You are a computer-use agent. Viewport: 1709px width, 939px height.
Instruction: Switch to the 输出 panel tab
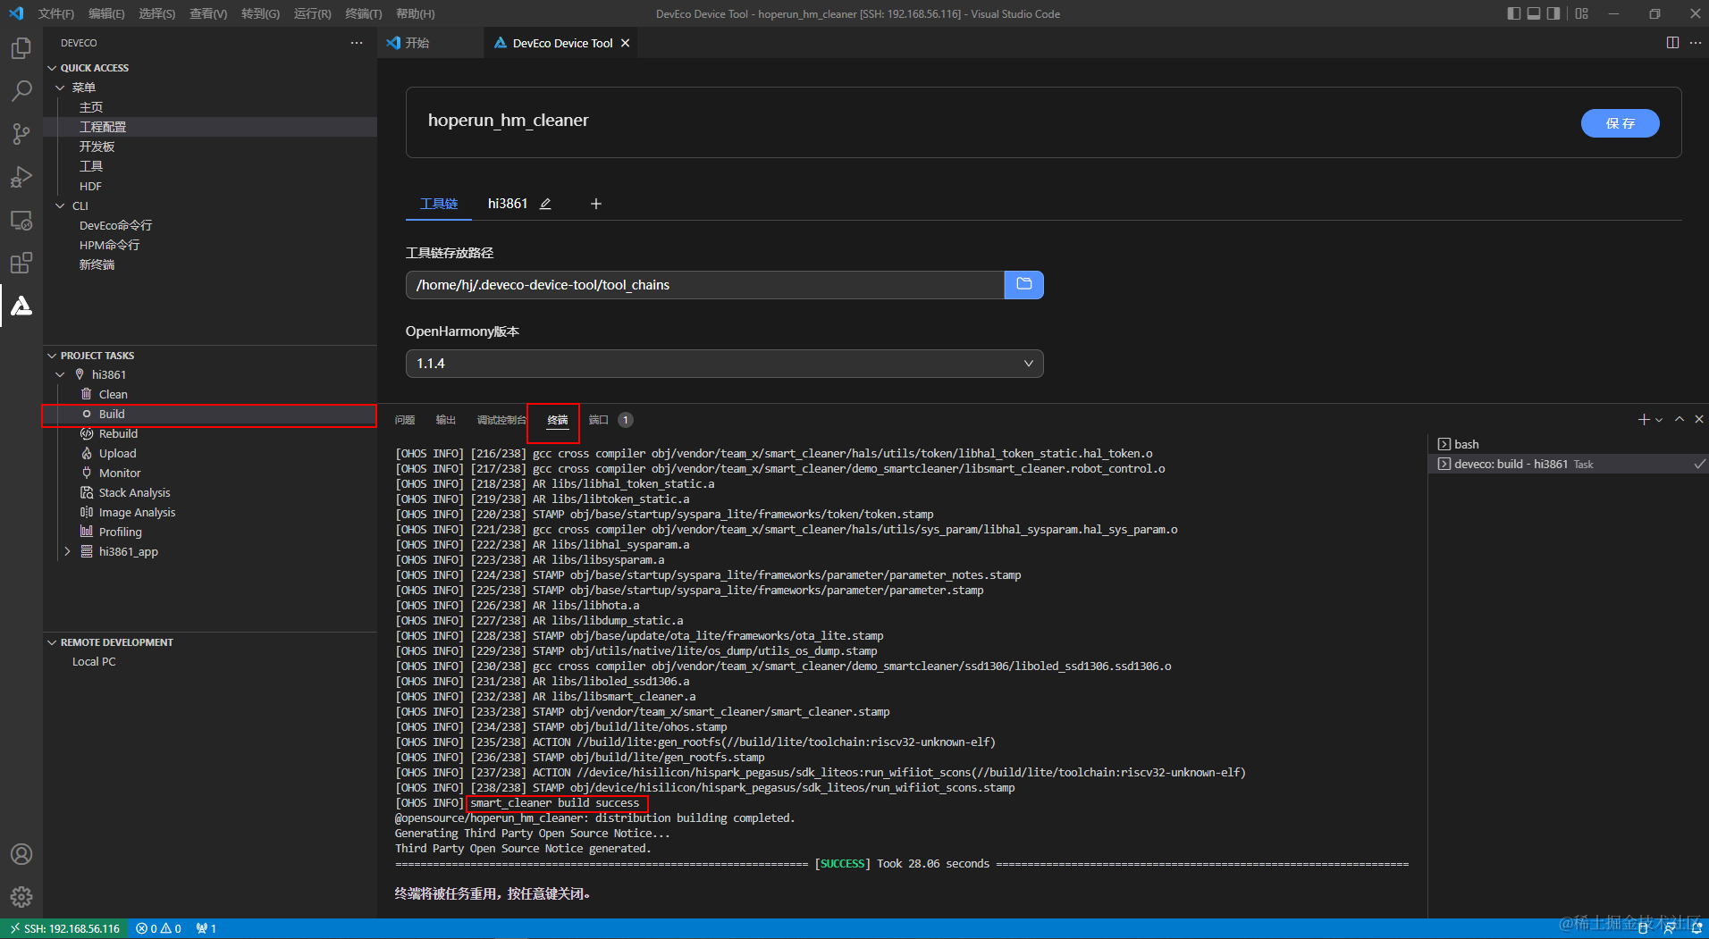445,420
